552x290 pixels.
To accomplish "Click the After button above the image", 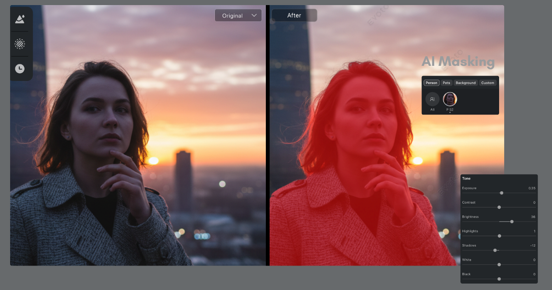I will pos(294,15).
